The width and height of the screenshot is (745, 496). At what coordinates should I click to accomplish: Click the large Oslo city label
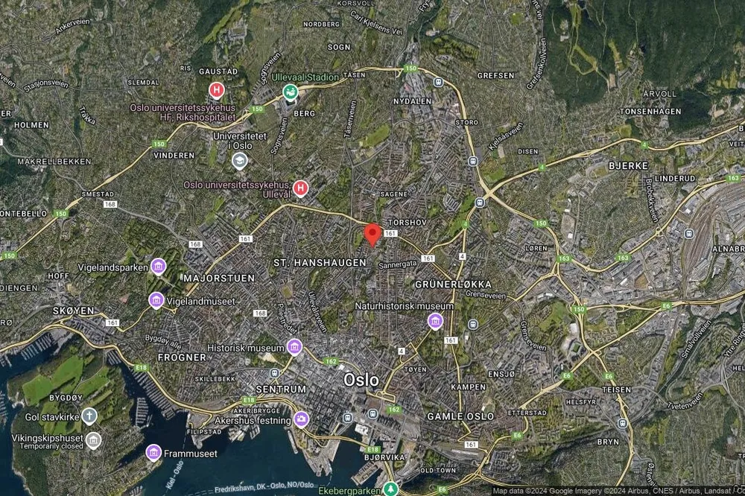(361, 380)
